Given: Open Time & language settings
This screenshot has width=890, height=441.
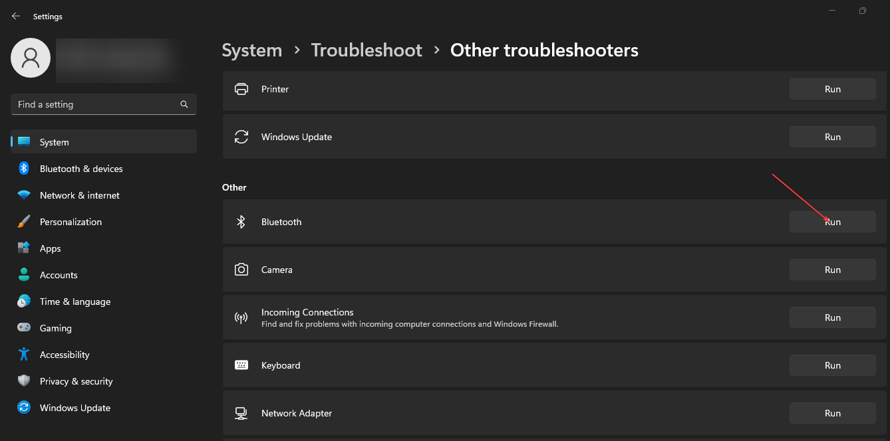Looking at the screenshot, I should click(x=104, y=302).
